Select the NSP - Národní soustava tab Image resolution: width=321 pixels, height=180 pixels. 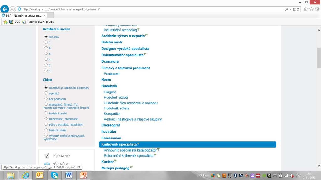(x=24, y=16)
